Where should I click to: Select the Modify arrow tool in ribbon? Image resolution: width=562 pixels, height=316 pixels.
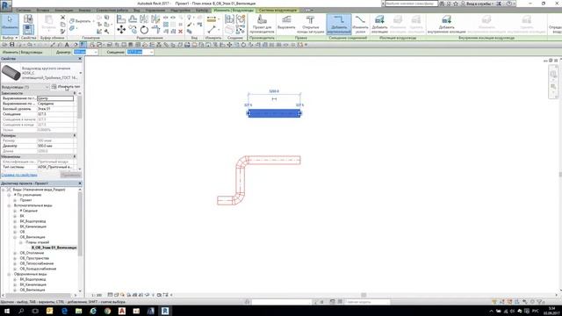[10, 24]
